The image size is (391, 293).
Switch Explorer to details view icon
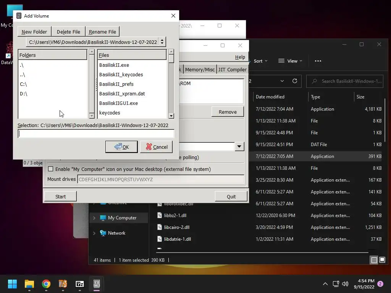tap(374, 260)
